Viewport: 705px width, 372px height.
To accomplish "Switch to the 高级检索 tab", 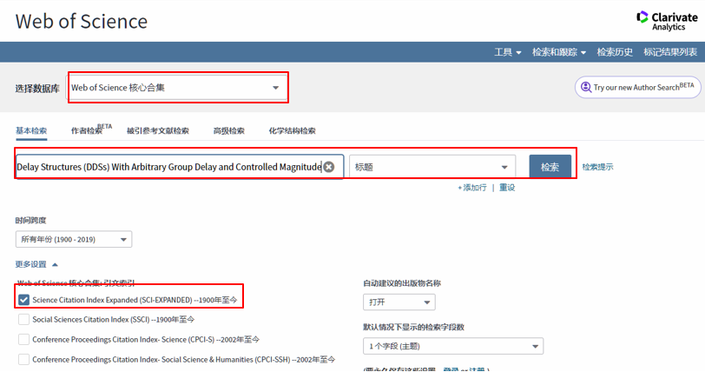I will (x=228, y=131).
